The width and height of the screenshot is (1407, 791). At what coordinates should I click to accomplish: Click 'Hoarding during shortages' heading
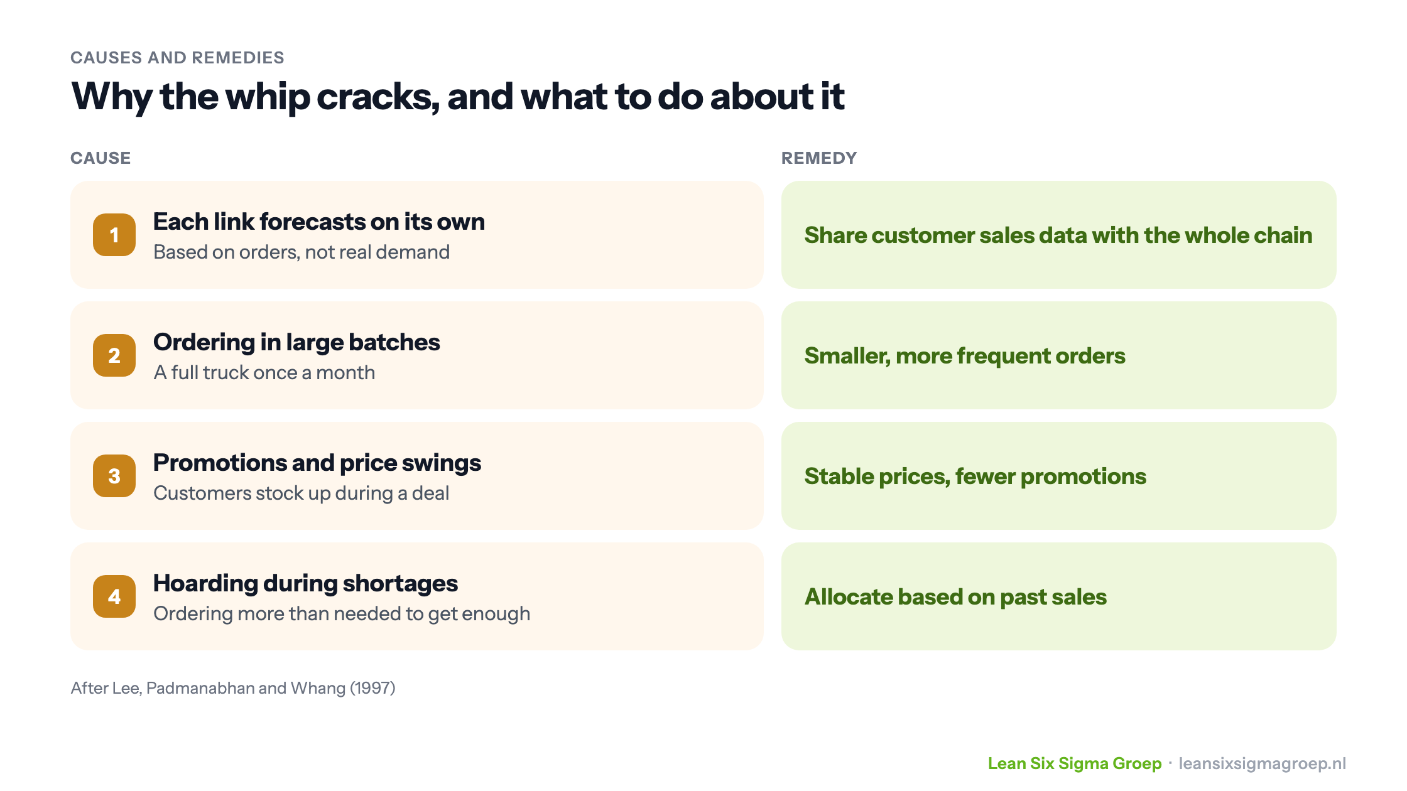coord(305,583)
